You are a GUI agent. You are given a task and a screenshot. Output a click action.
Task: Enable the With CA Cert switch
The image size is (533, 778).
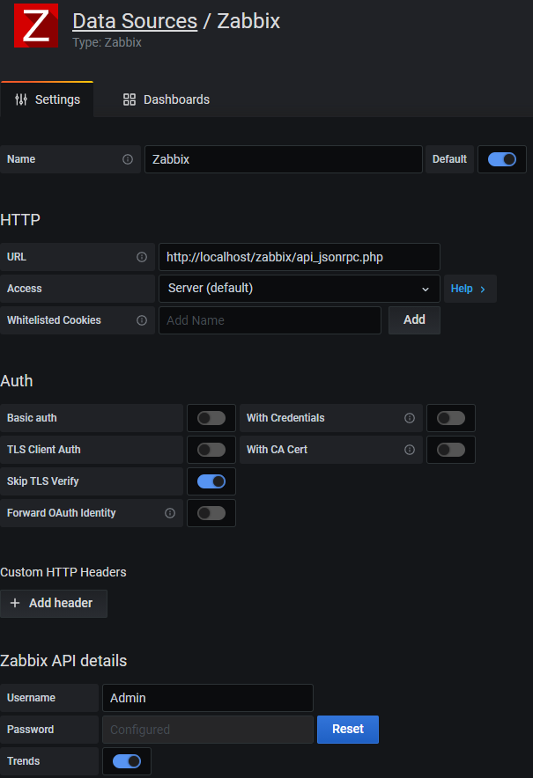coord(451,450)
